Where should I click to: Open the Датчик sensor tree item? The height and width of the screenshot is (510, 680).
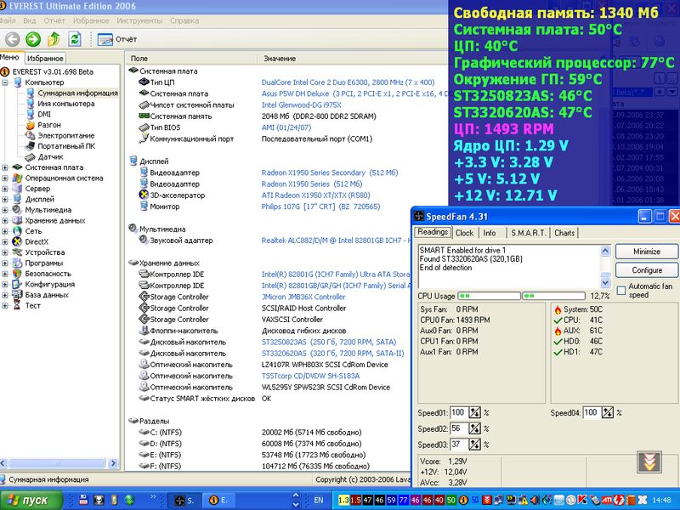[x=50, y=156]
